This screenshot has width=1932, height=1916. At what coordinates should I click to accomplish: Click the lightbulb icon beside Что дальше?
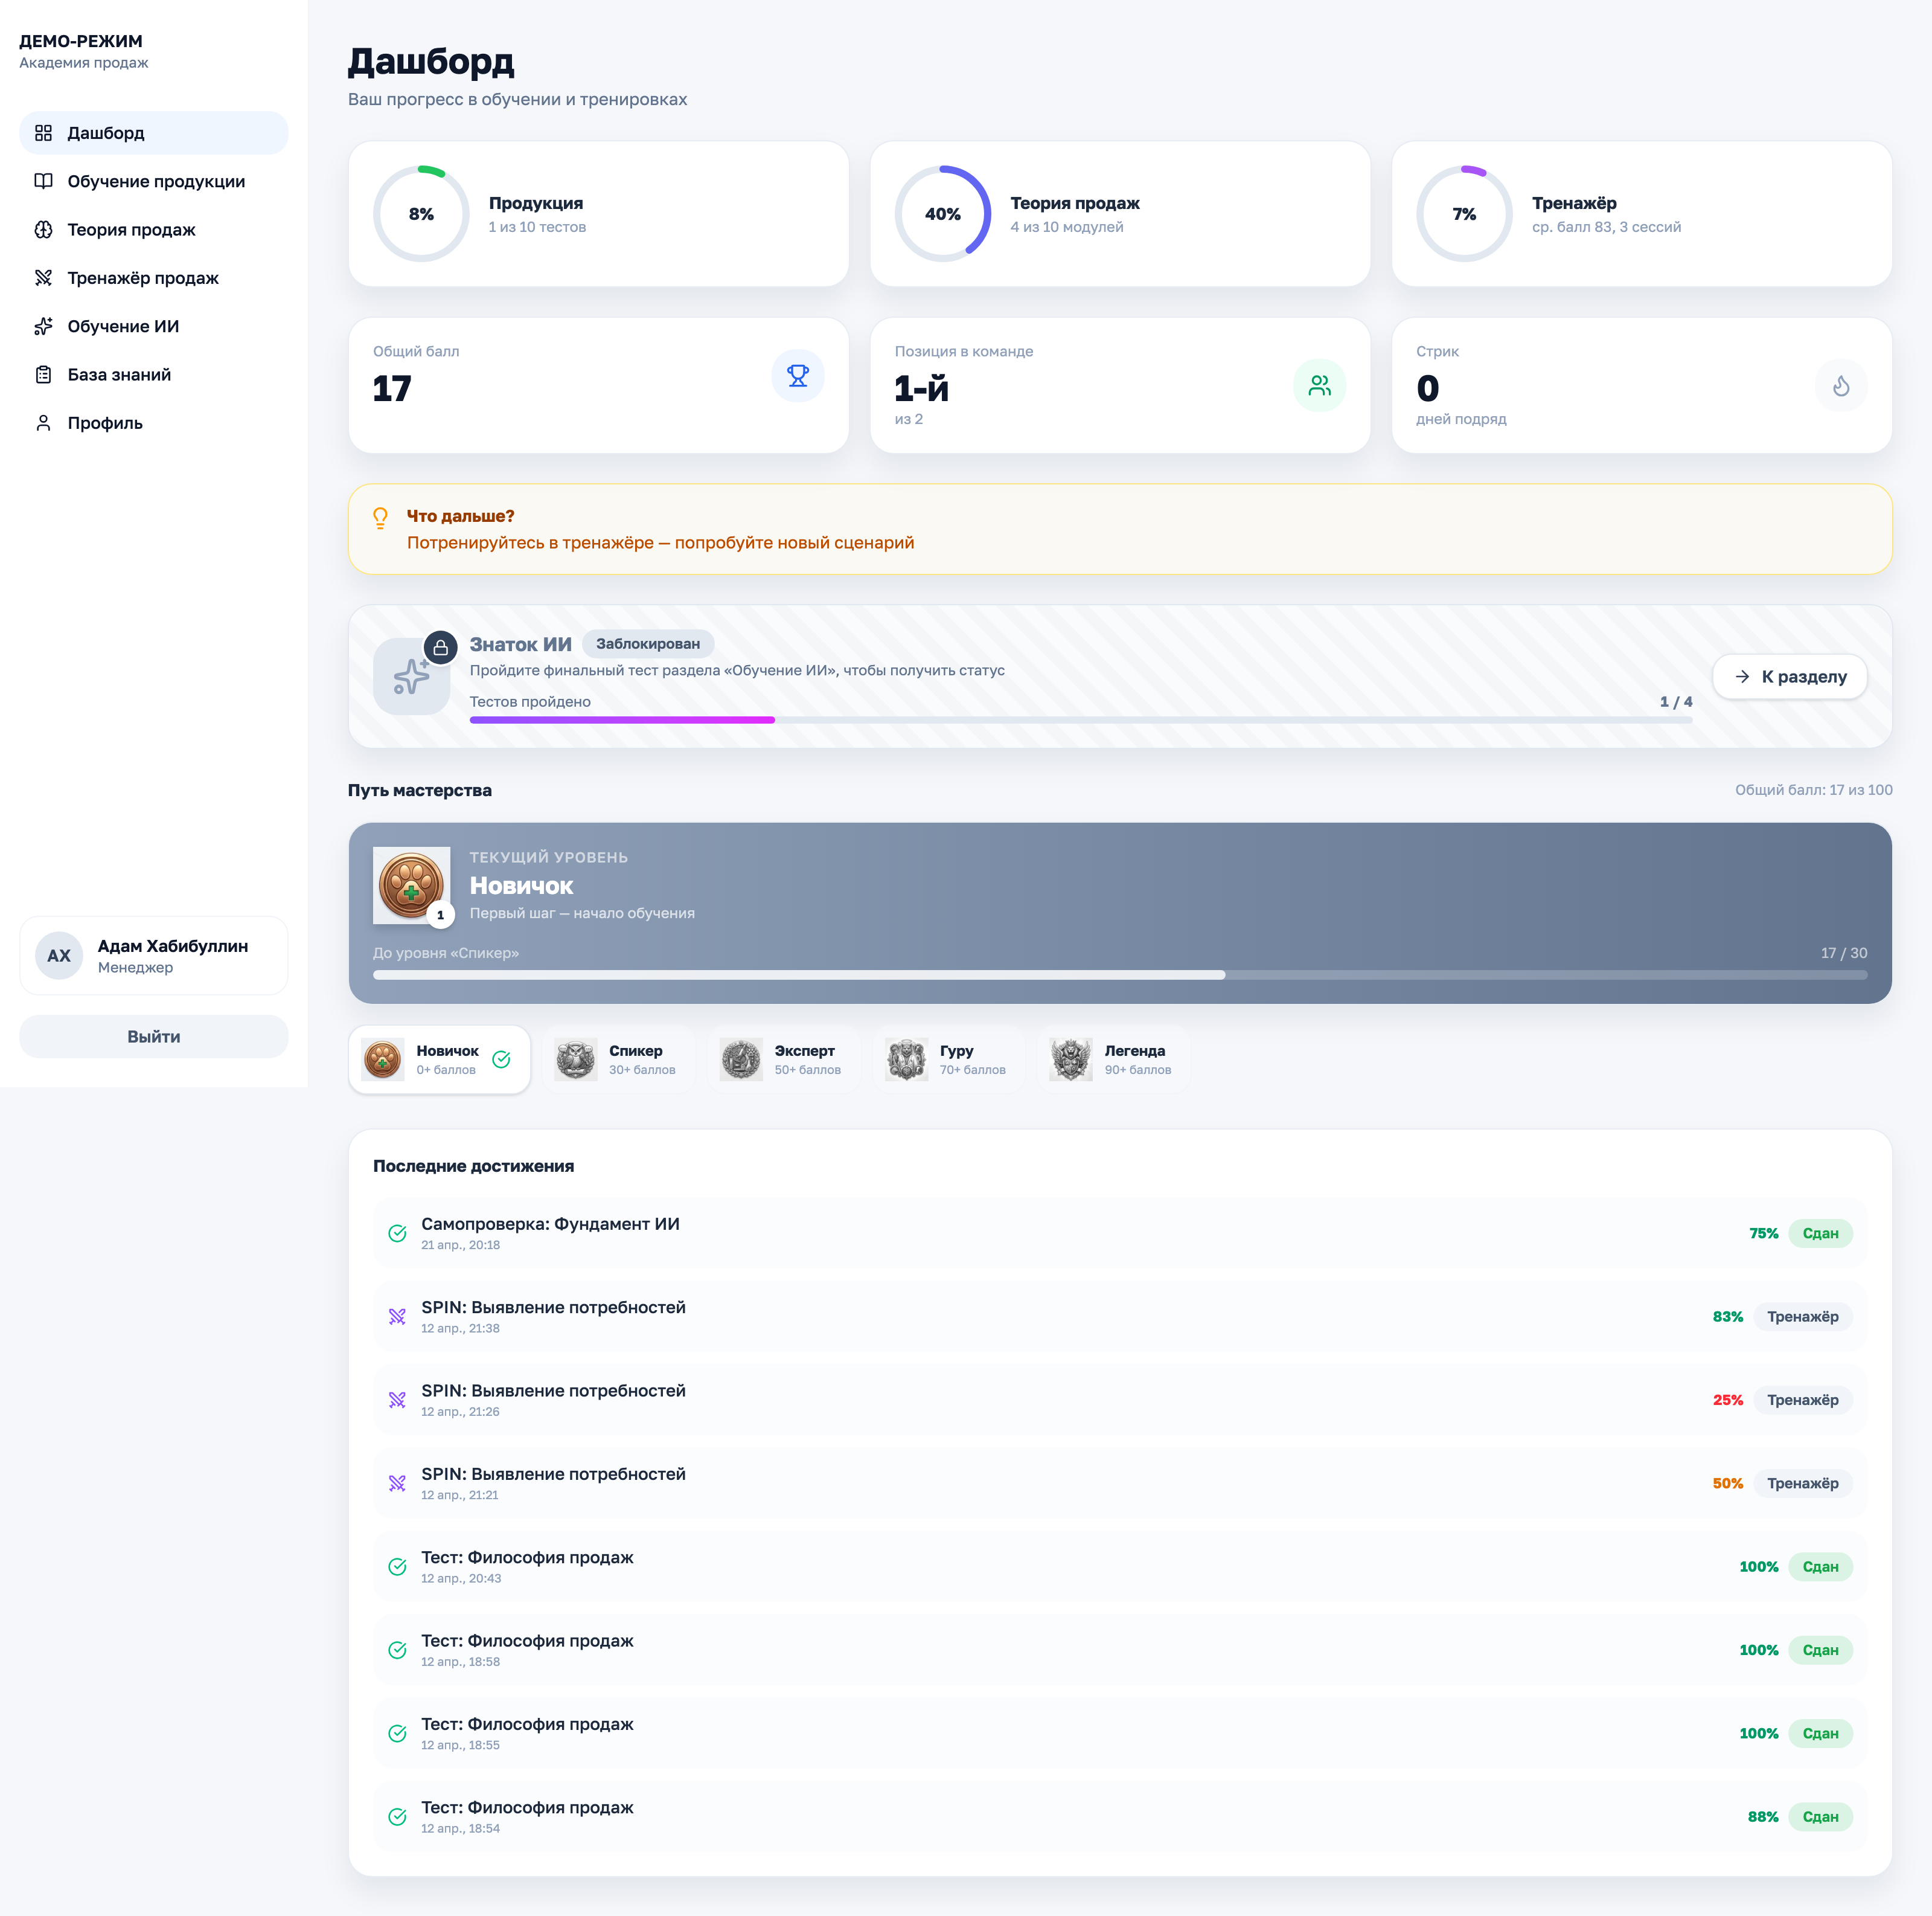pyautogui.click(x=380, y=517)
